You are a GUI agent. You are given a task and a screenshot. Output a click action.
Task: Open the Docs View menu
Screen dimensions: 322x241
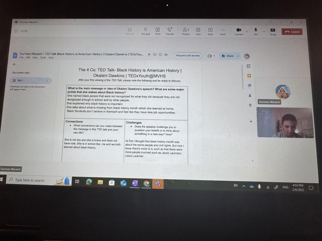pyautogui.click(x=35, y=57)
